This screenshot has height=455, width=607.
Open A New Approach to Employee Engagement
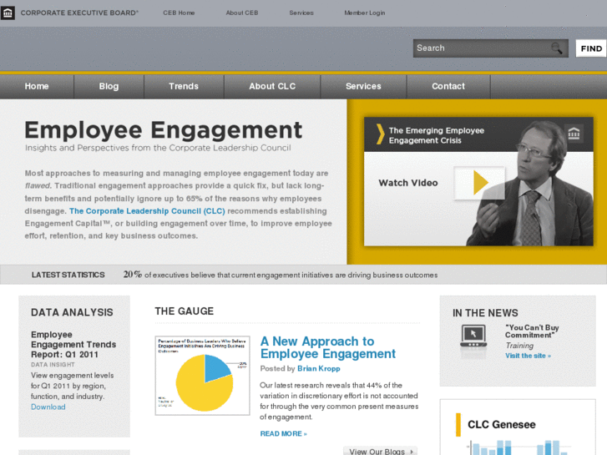click(327, 347)
